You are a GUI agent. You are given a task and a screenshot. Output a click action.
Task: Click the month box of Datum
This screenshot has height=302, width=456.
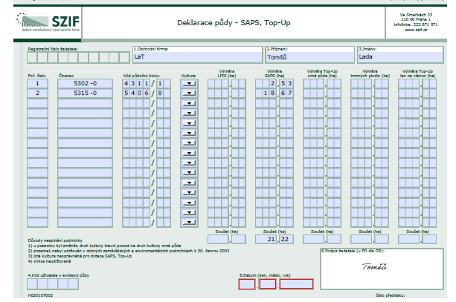coord(268,284)
